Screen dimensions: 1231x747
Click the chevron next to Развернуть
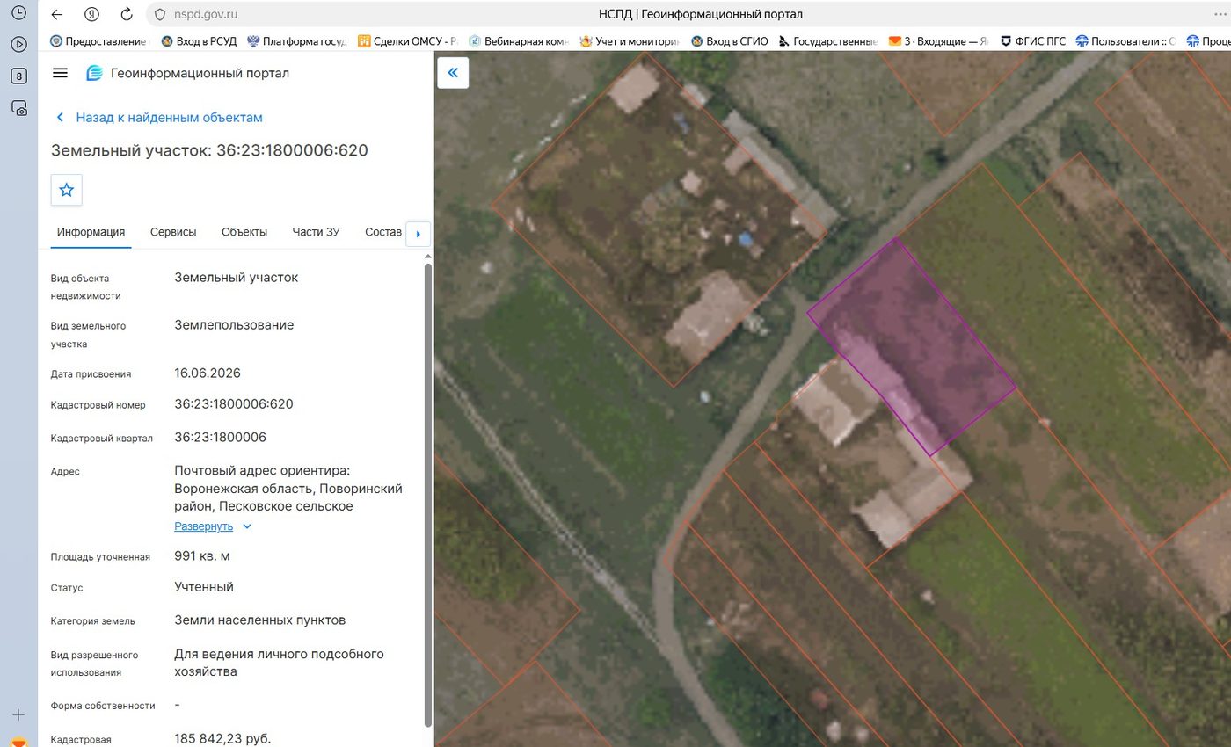247,526
